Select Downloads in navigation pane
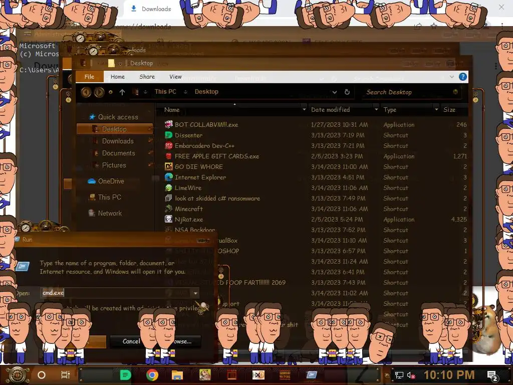513x385 pixels. (118, 141)
